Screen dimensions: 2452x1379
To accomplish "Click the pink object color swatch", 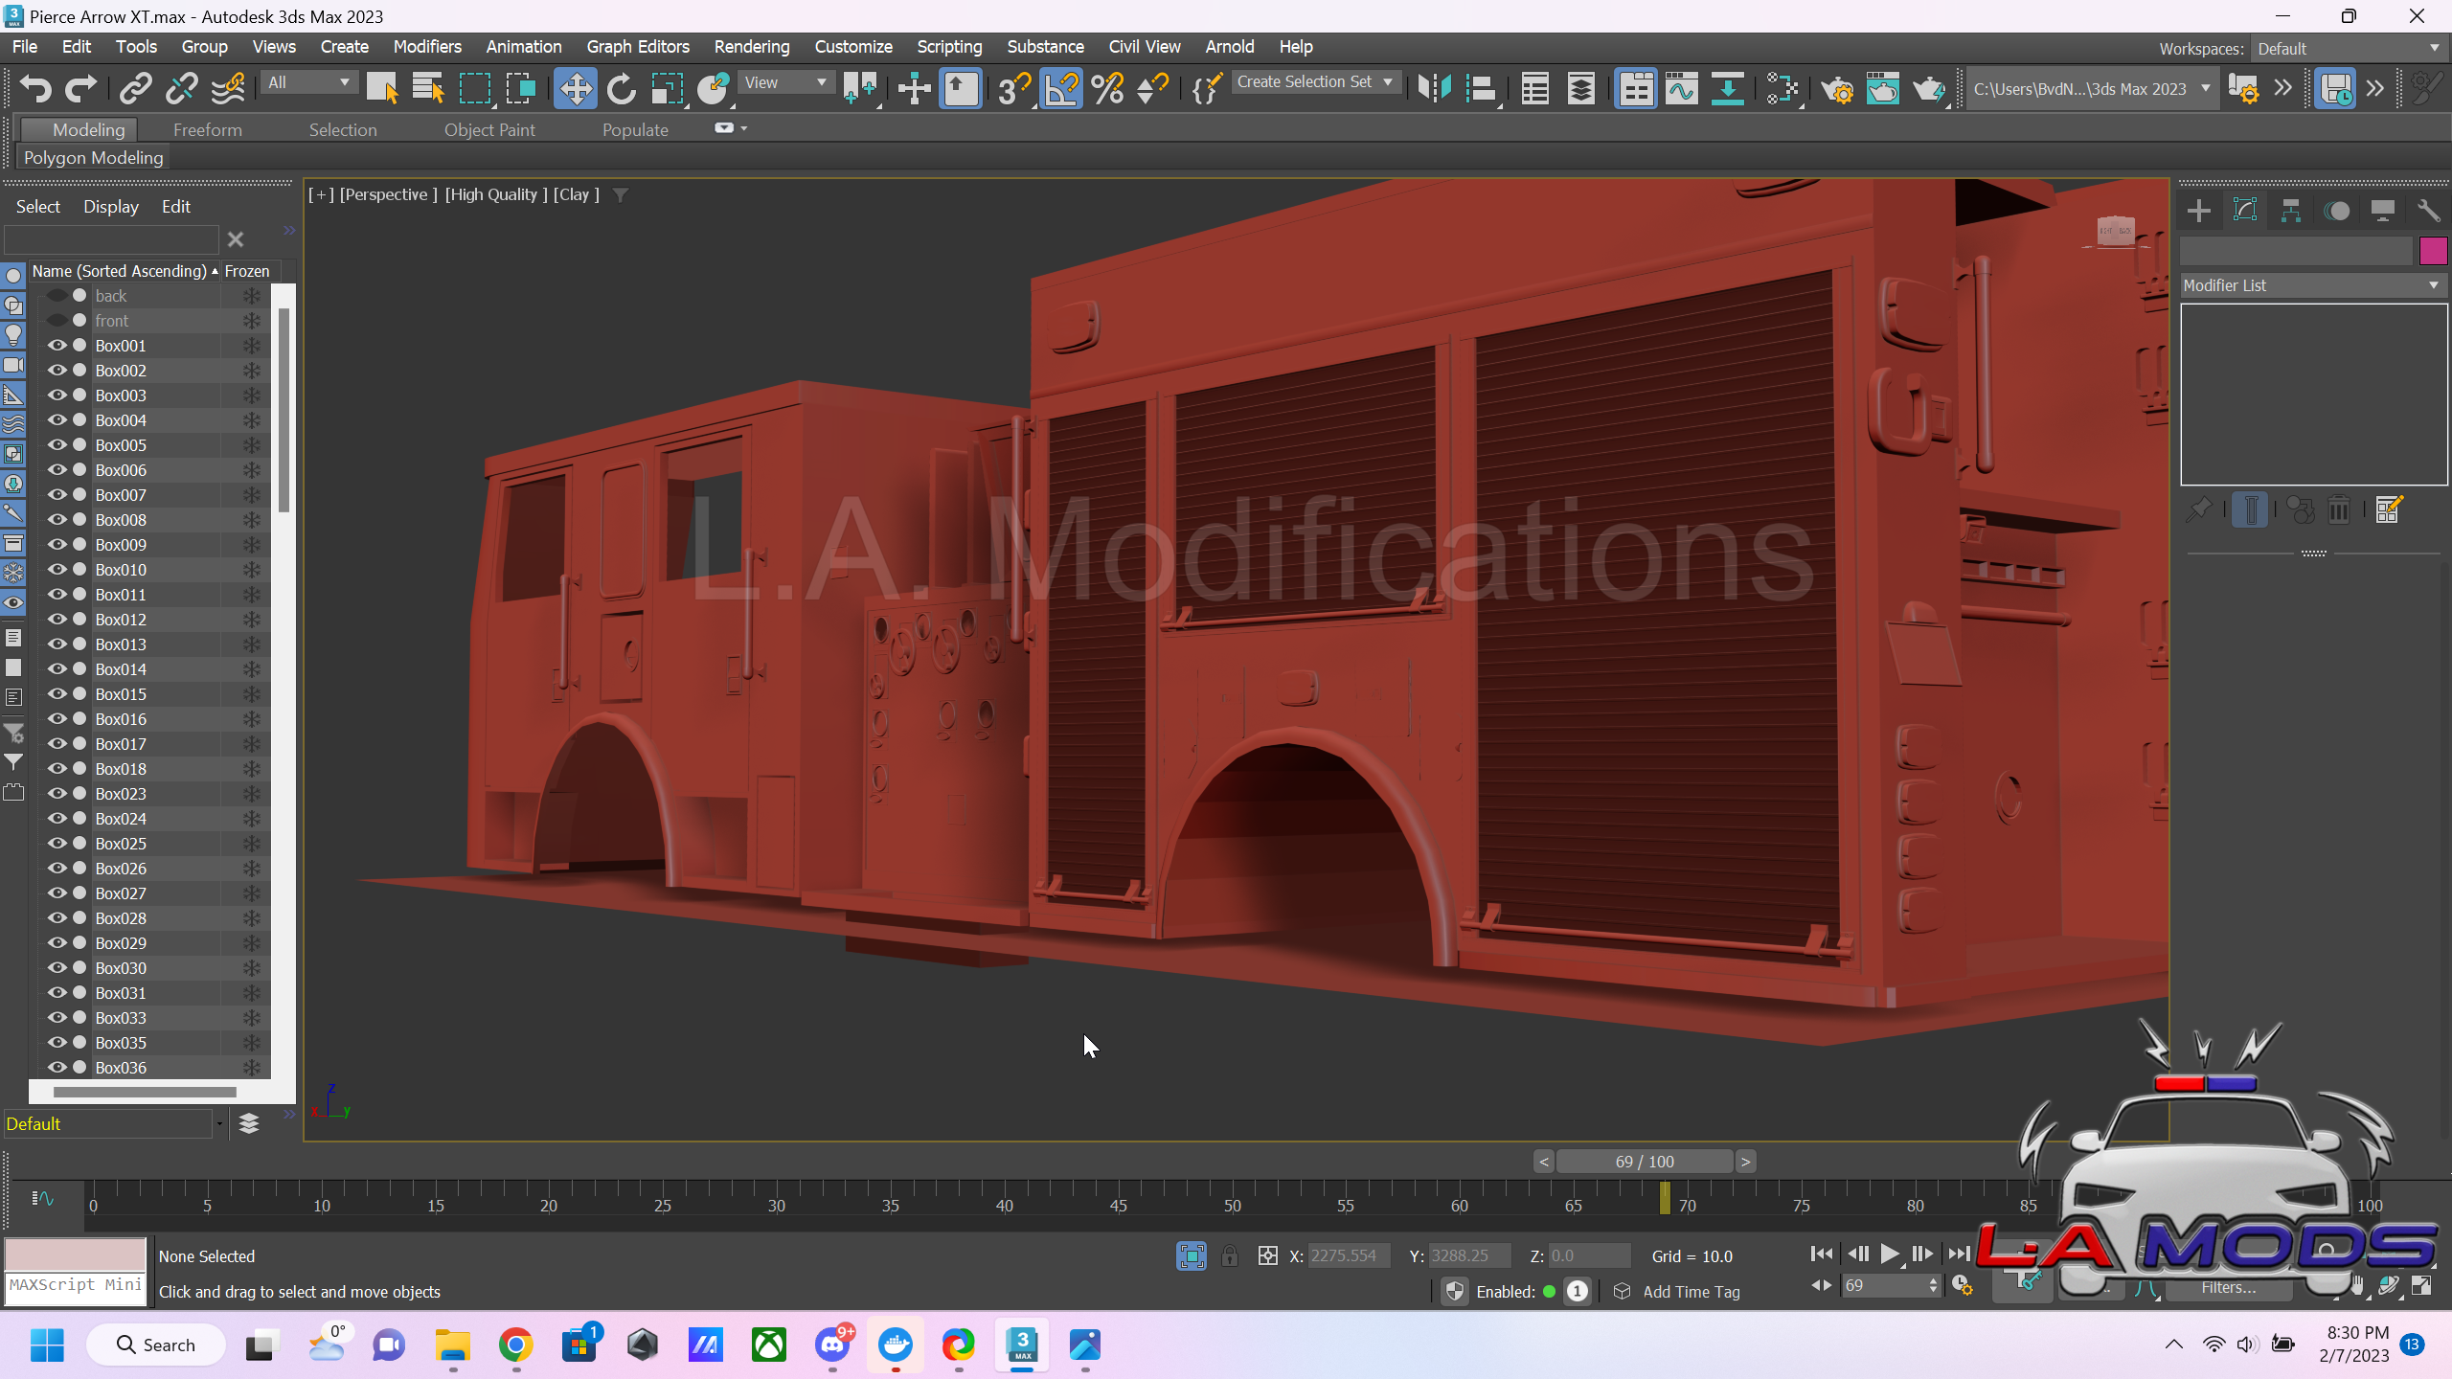I will pos(2433,251).
